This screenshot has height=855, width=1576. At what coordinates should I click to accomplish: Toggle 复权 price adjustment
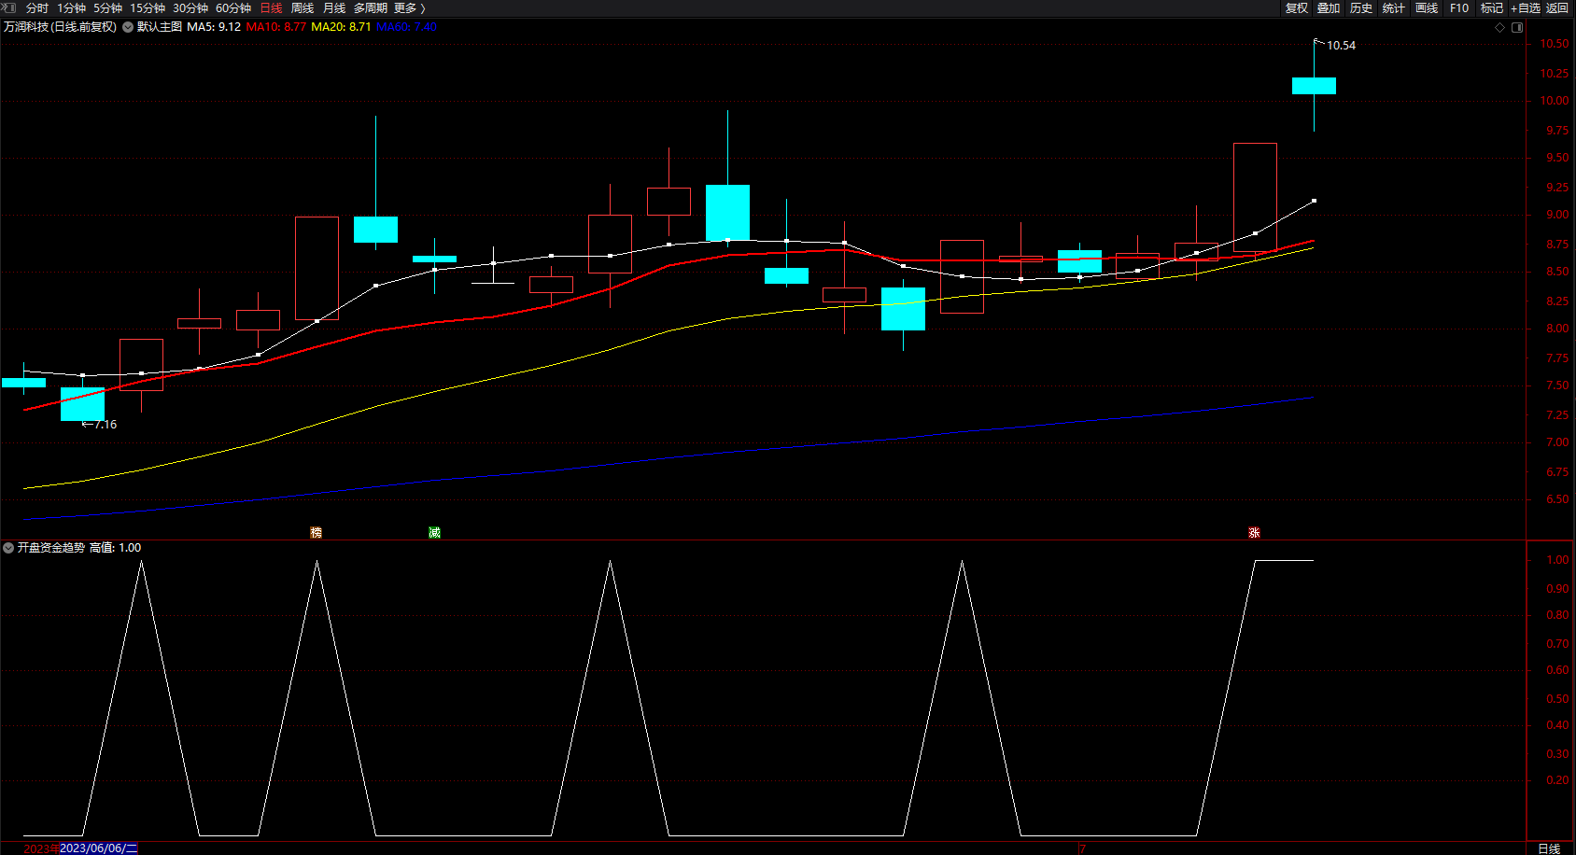click(x=1296, y=8)
